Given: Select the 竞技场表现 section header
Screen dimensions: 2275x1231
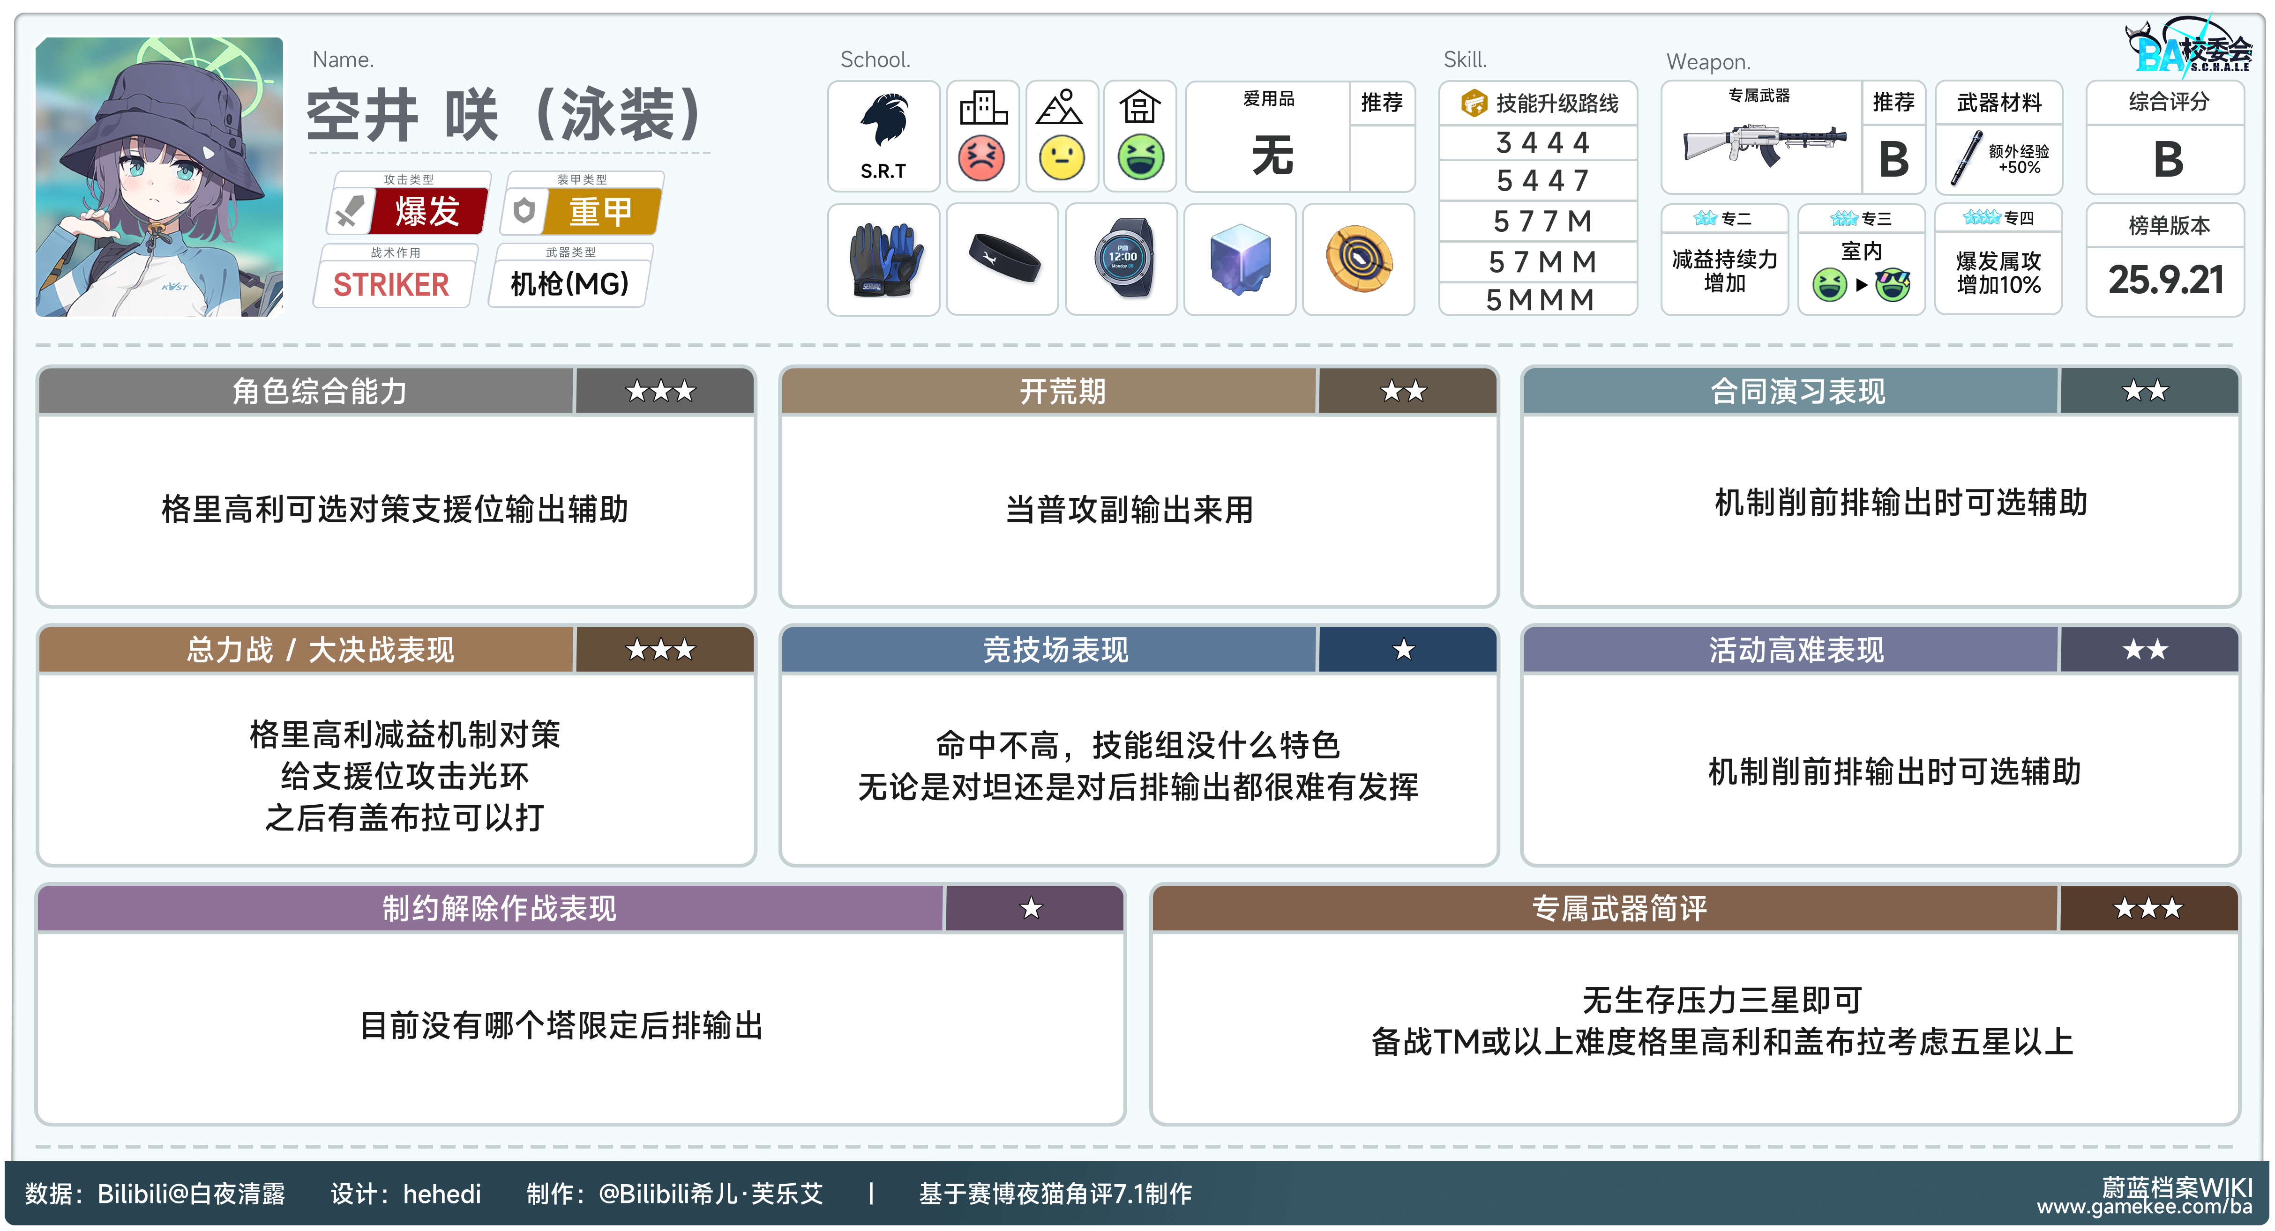Looking at the screenshot, I should tap(1055, 650).
